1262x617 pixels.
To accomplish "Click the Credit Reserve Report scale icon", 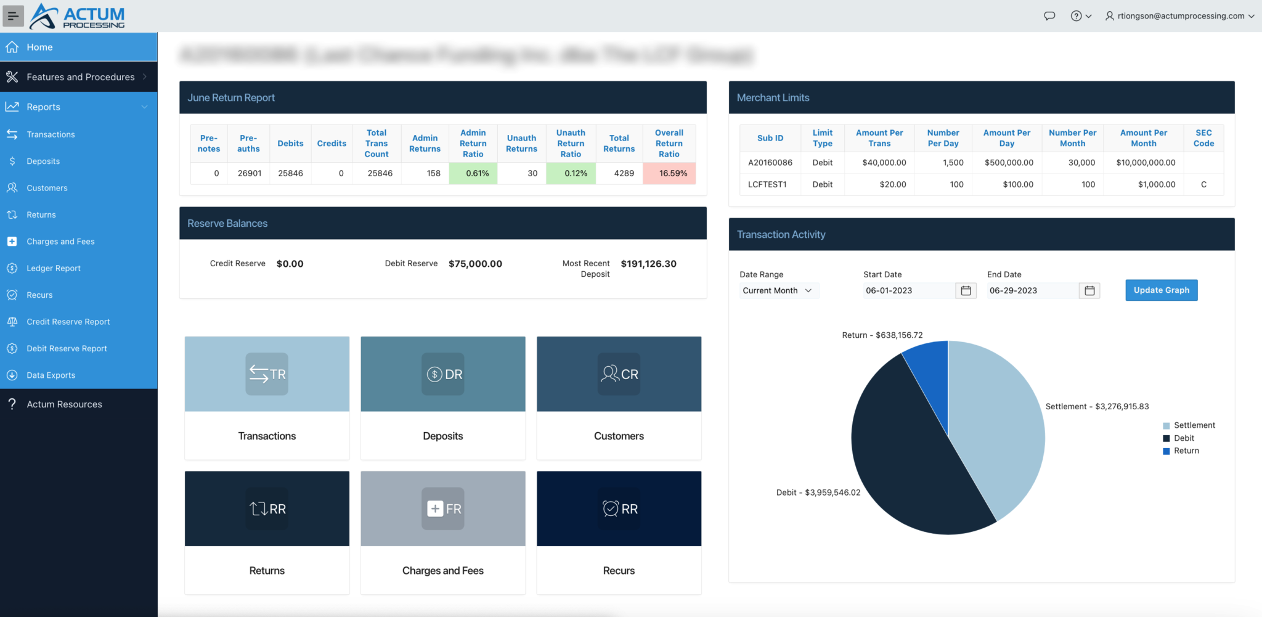I will point(12,322).
